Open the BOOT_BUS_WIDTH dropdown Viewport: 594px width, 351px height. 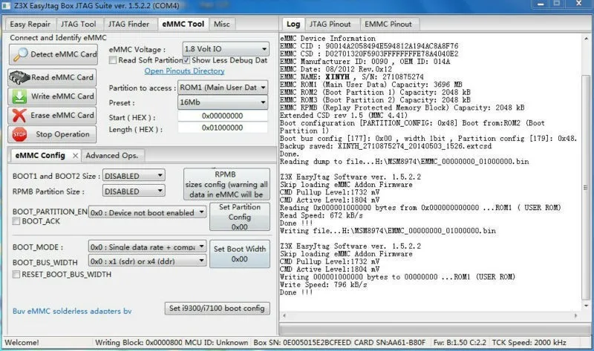[147, 261]
